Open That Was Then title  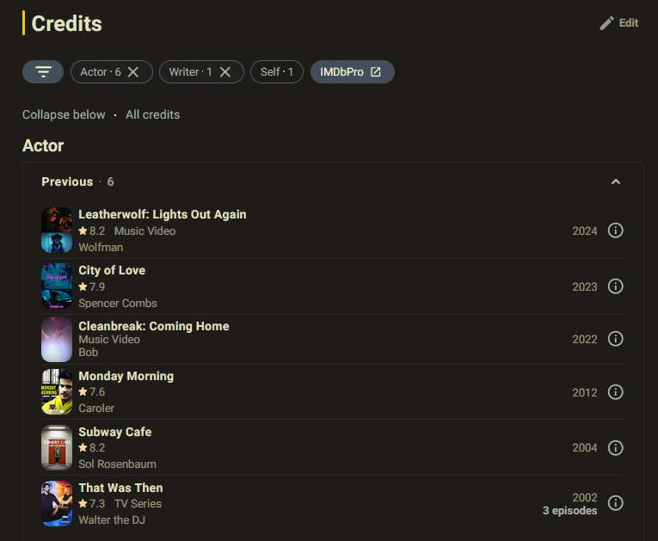pos(121,488)
